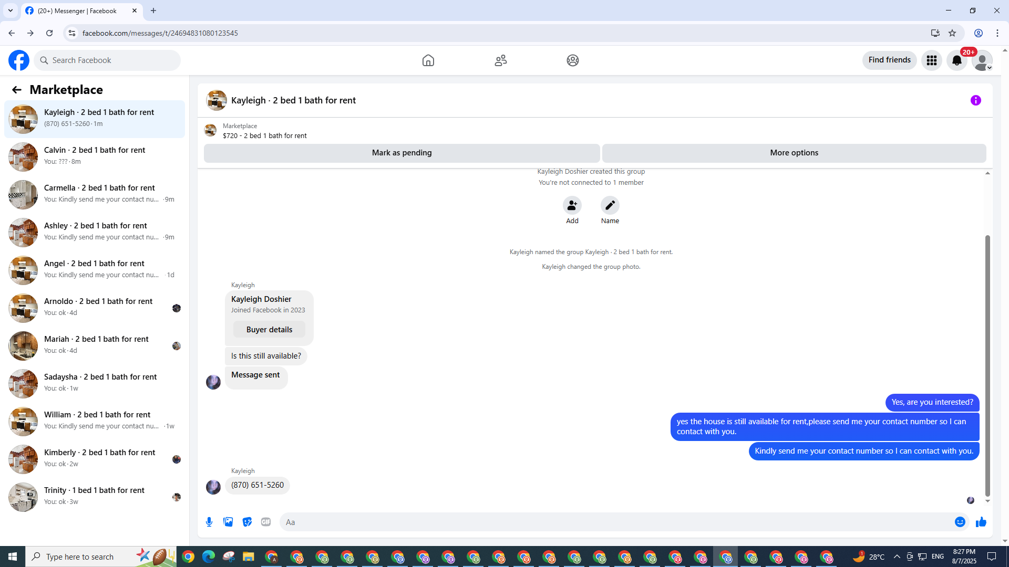Open the Windows notification center
Image resolution: width=1009 pixels, height=567 pixels.
992,556
